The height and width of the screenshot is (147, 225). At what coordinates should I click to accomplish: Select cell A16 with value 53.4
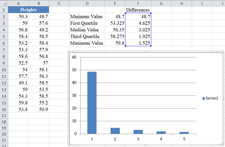(18, 110)
